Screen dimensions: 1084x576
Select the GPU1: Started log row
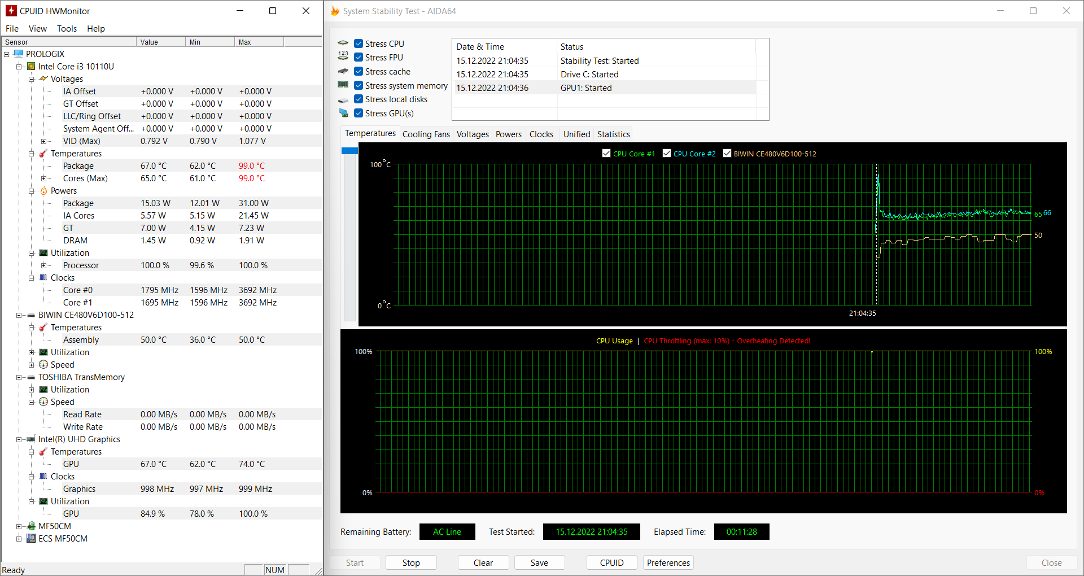pos(605,88)
